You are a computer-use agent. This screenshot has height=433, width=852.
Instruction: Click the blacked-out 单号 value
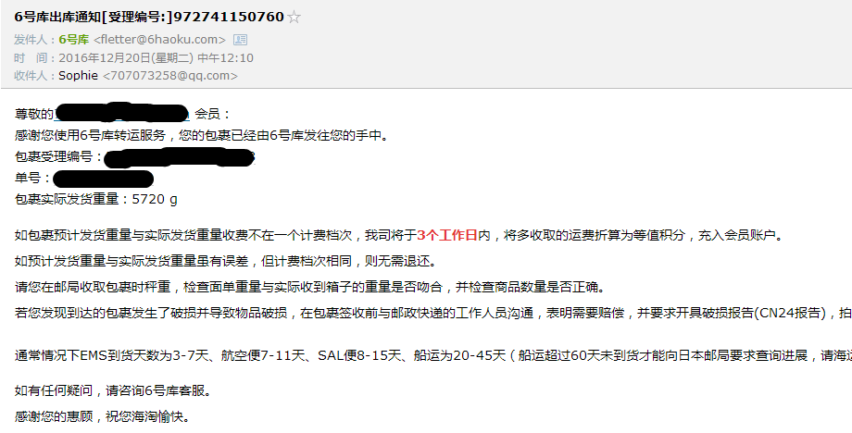[103, 179]
